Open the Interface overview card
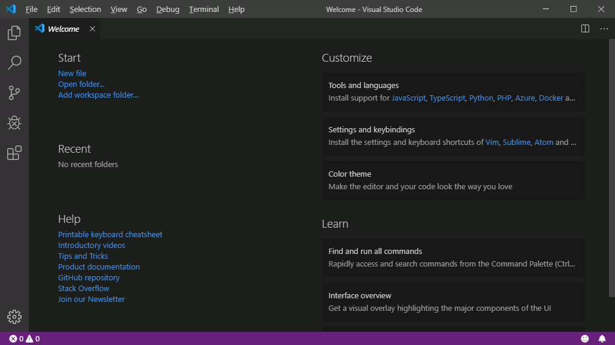The height and width of the screenshot is (345, 615). pos(453,302)
